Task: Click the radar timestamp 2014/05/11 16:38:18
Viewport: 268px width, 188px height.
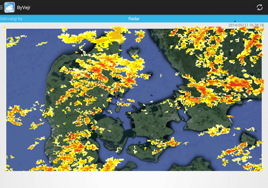Action: pos(246,25)
